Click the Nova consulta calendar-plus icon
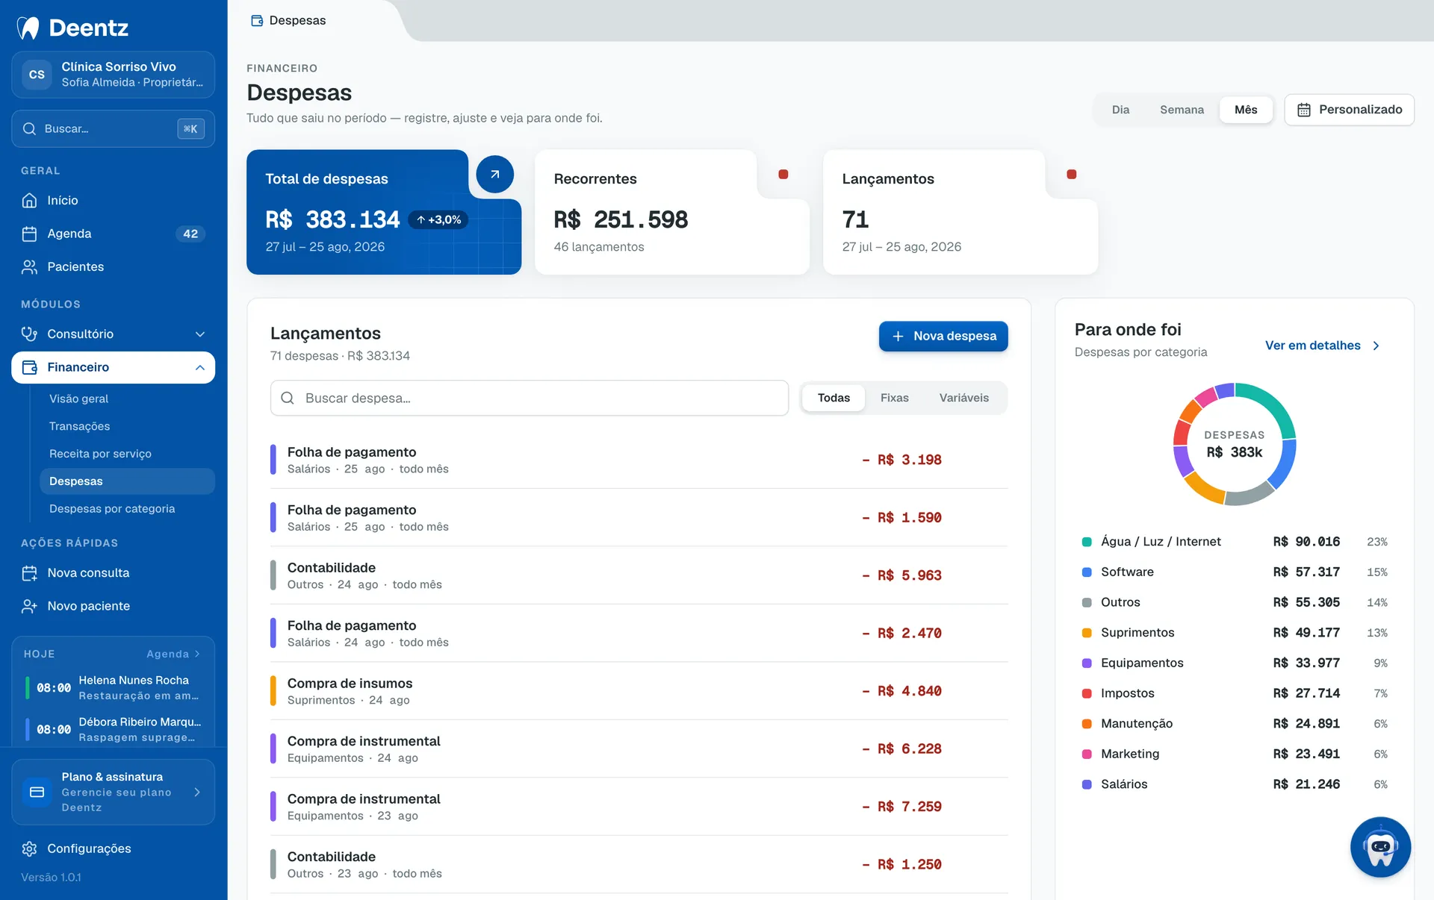The image size is (1434, 900). click(x=29, y=573)
